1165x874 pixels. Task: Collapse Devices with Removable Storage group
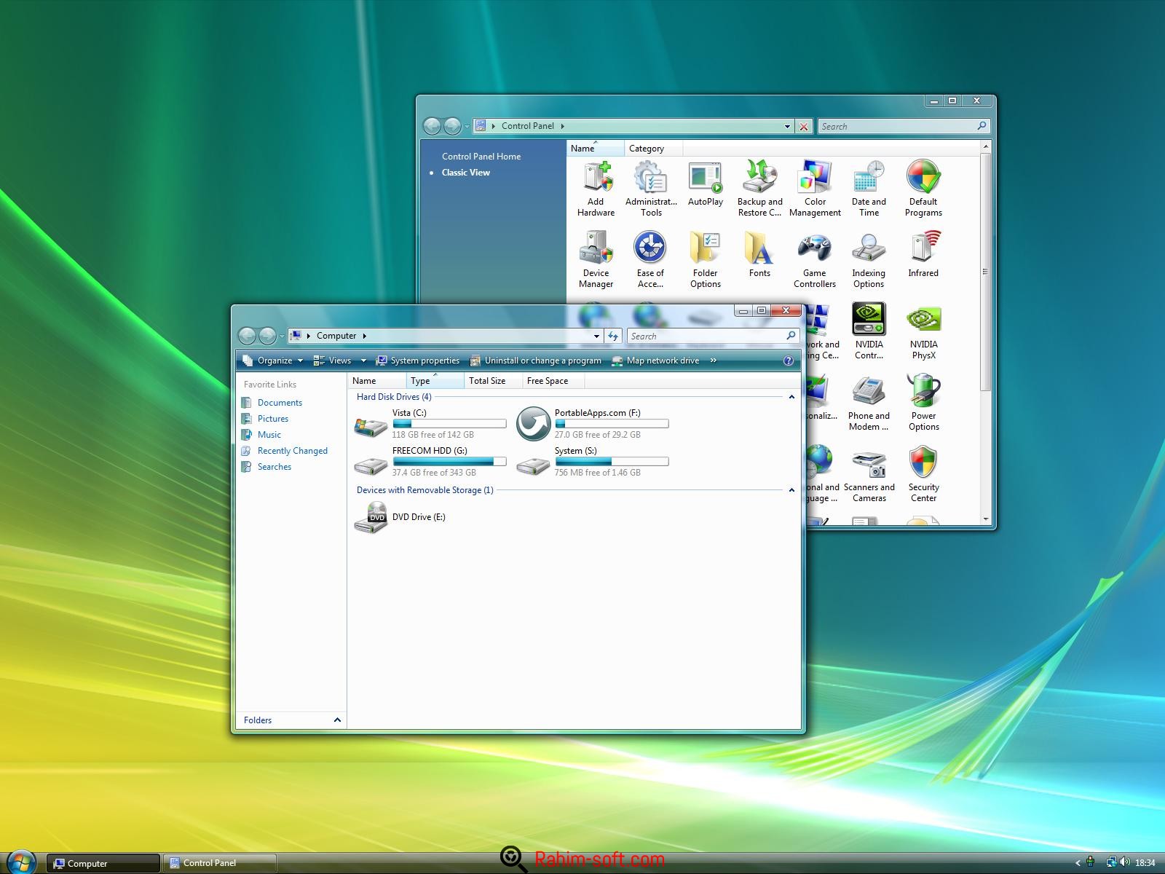pyautogui.click(x=791, y=490)
